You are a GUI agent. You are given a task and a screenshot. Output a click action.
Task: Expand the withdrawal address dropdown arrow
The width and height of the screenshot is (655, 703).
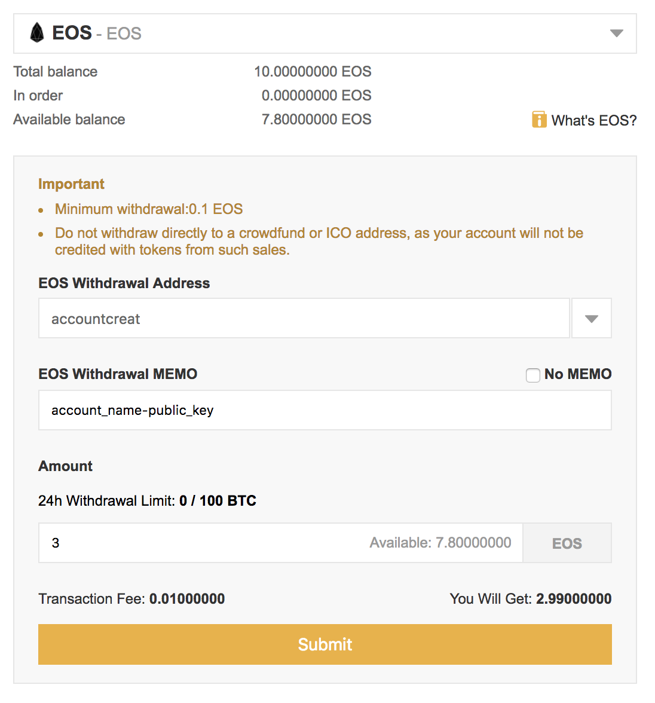pyautogui.click(x=591, y=318)
